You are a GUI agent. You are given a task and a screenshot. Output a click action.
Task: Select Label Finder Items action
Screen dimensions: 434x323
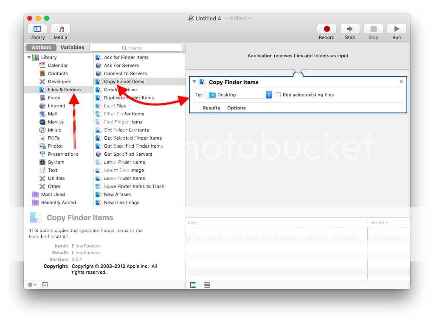(139, 162)
